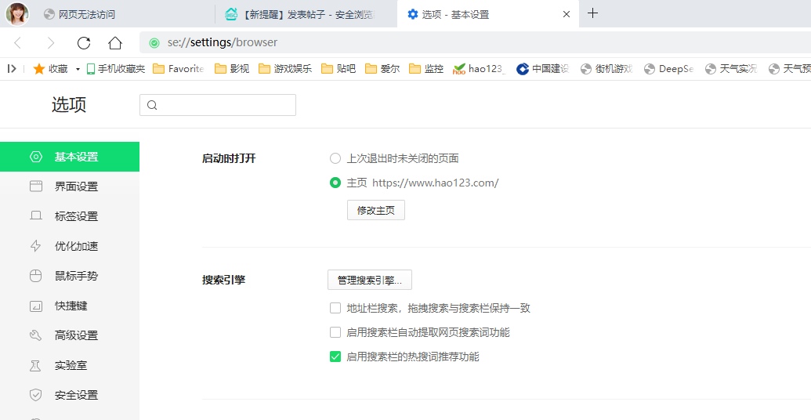Enable 地址栏搜索 consistency checkbox

(x=335, y=308)
